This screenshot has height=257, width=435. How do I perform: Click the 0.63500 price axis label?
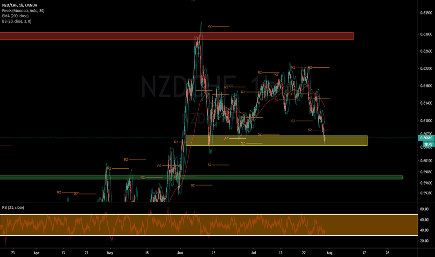coord(426,13)
